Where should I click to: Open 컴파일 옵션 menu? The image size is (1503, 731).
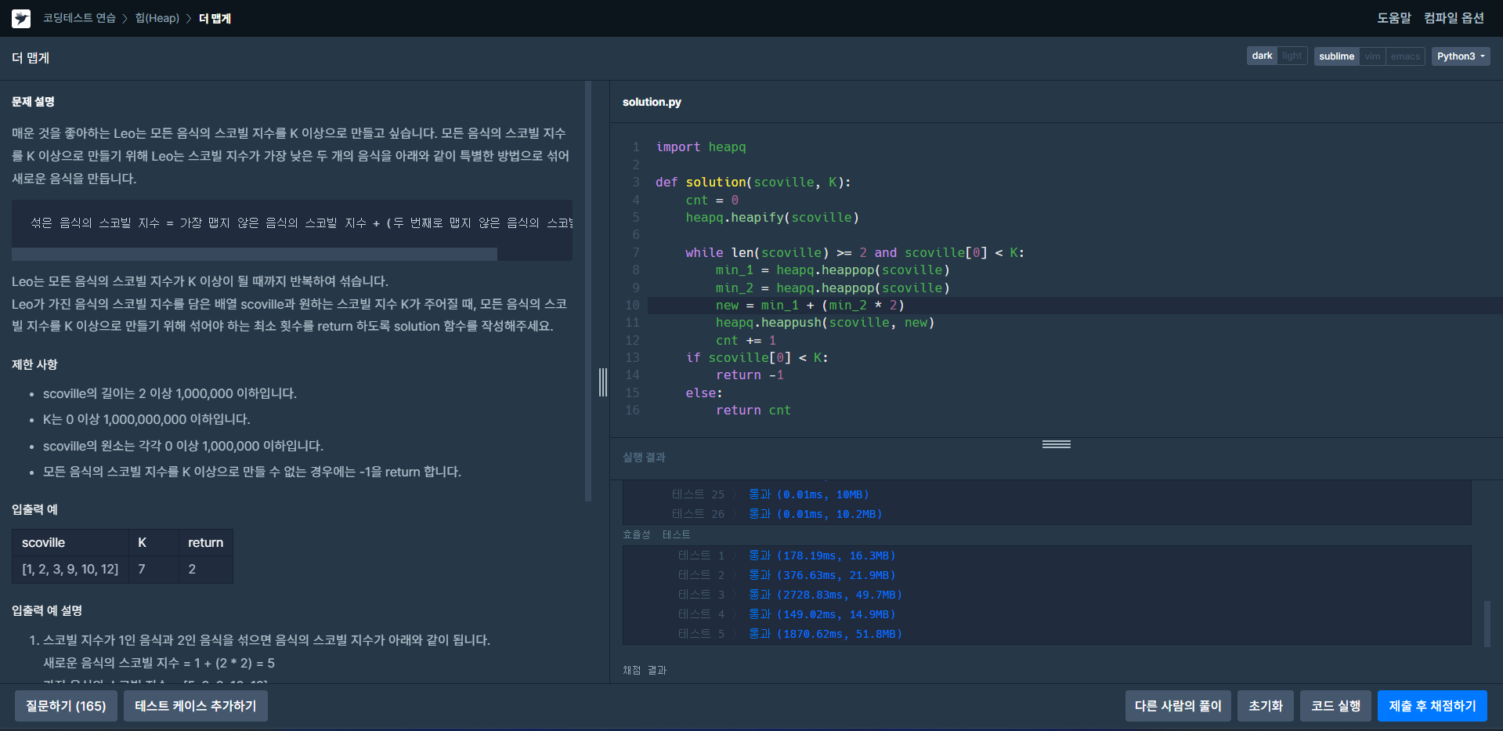tap(1454, 18)
